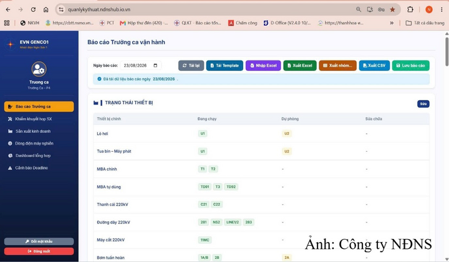Open the Chấm công bookmark
Image resolution: width=449 pixels, height=262 pixels.
click(x=243, y=23)
